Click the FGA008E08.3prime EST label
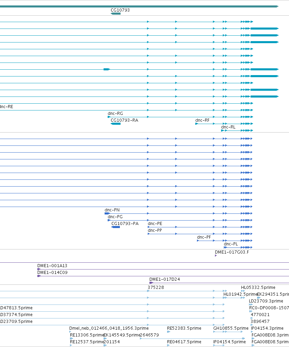The height and width of the screenshot is (347, 289). point(270,335)
